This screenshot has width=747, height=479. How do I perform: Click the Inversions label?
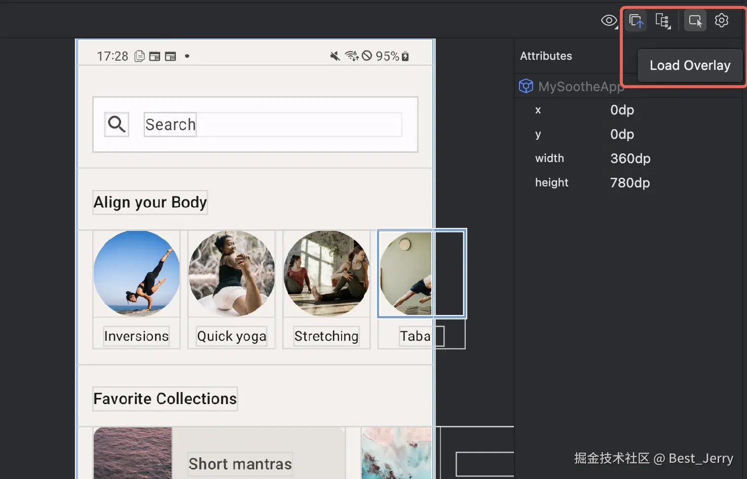point(136,336)
